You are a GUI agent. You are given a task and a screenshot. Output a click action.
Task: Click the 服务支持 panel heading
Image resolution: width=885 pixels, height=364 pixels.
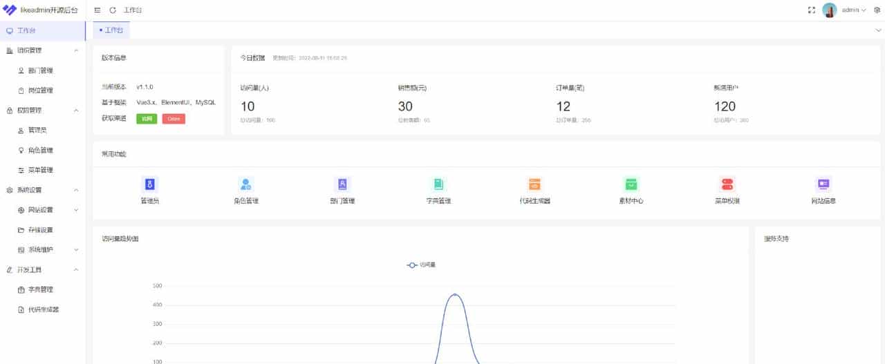pyautogui.click(x=776, y=239)
